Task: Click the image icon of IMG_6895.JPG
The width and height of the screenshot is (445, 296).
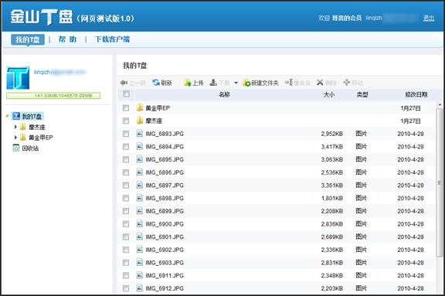Action: 140,159
